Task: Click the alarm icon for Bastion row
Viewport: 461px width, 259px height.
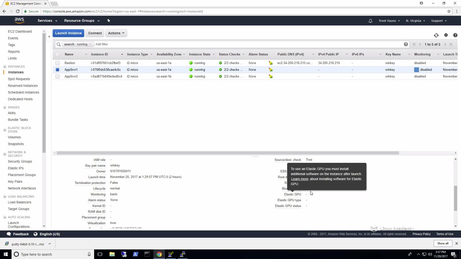Action: [270, 63]
